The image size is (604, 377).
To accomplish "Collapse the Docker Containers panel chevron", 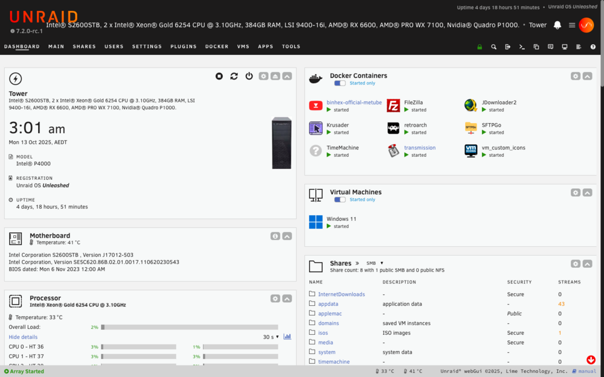I will click(x=588, y=76).
